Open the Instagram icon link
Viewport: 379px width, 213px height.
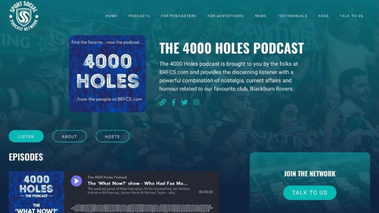196,103
